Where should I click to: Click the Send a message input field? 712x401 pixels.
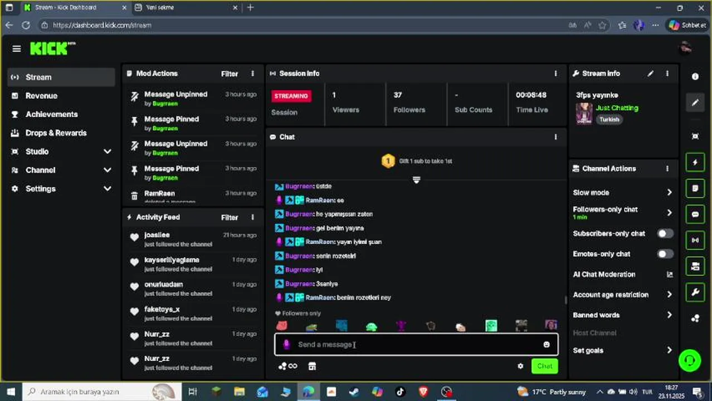click(x=416, y=344)
